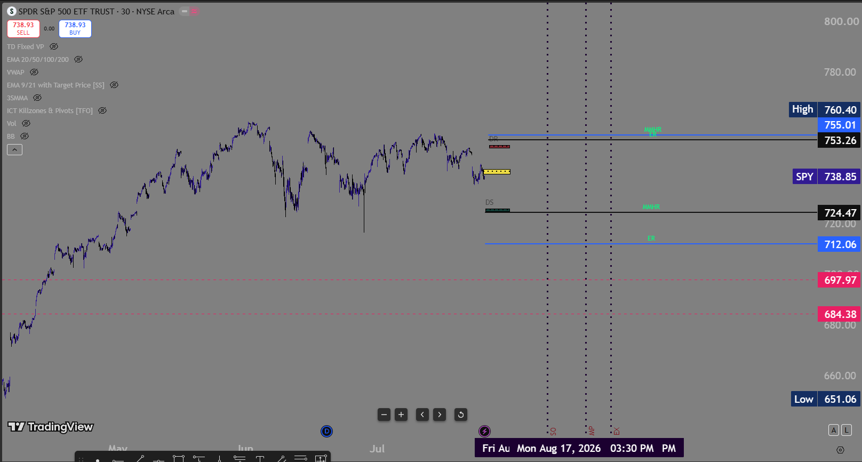Select the text tool in drawing toolbar
The height and width of the screenshot is (462, 862).
pos(260,458)
